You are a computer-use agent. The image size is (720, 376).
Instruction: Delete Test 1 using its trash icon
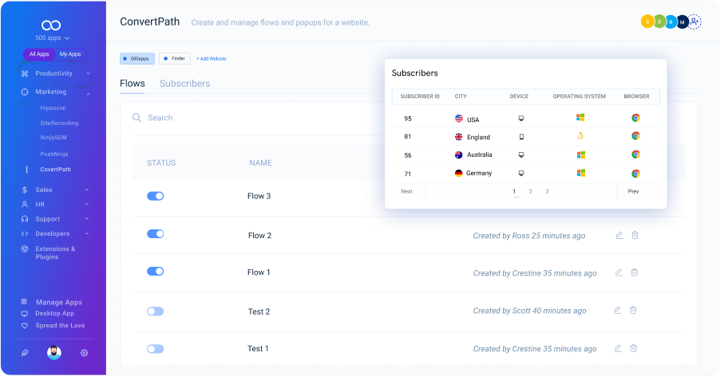point(633,348)
